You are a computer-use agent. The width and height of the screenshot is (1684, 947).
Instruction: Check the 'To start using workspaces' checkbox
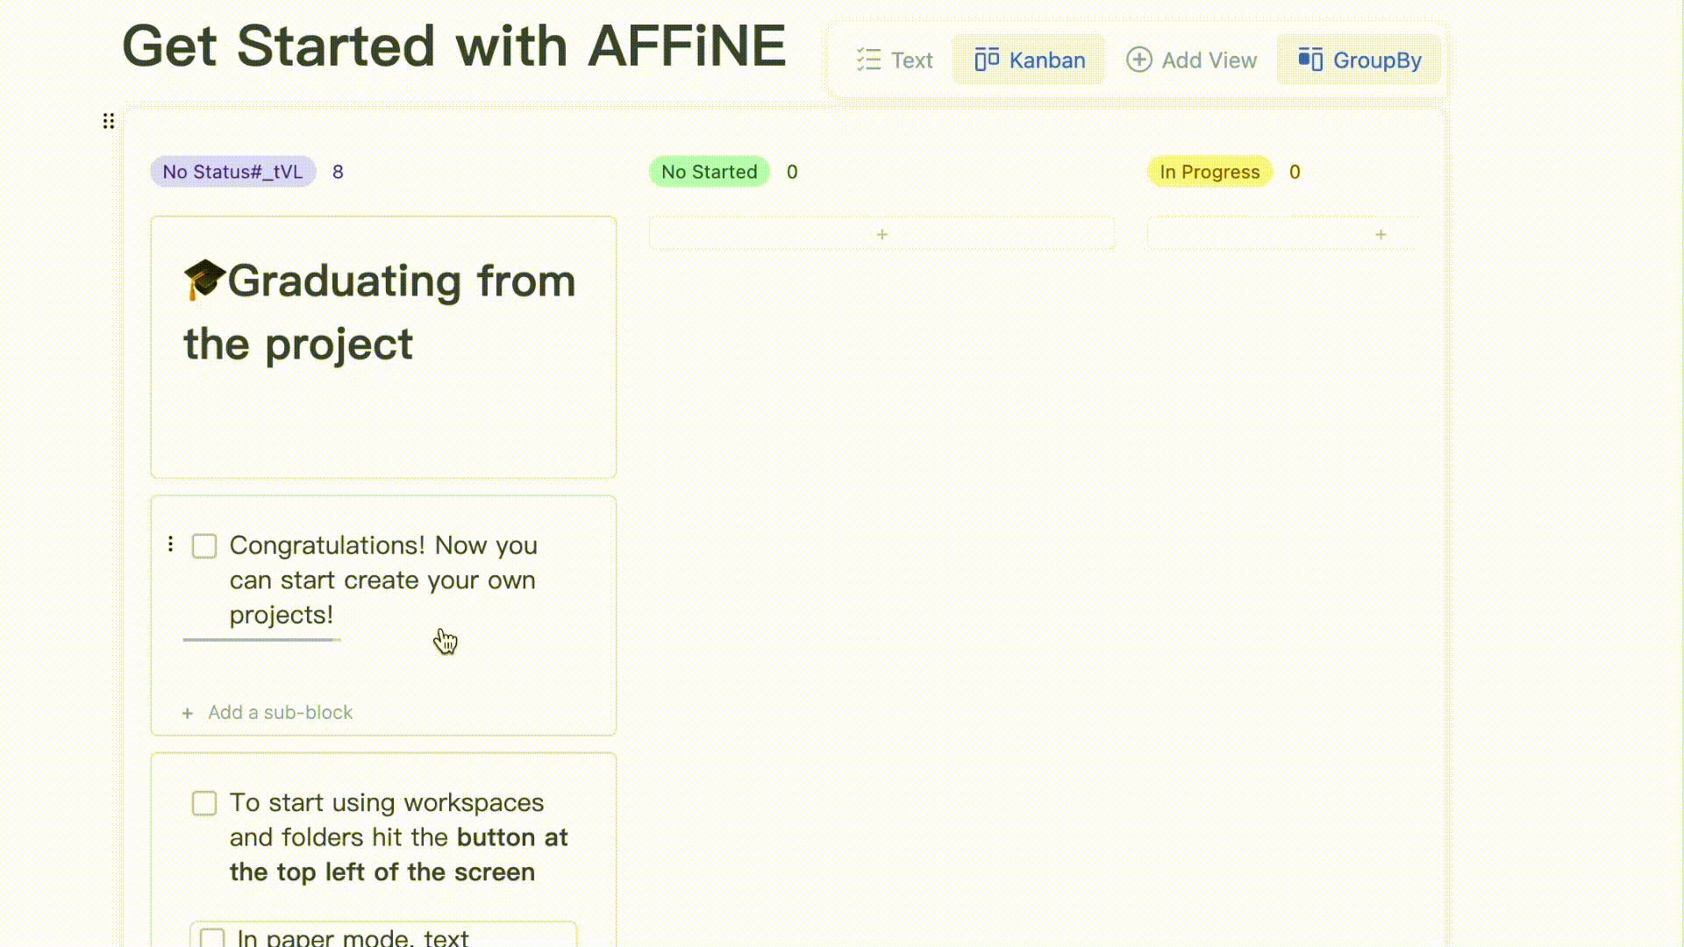(x=204, y=802)
